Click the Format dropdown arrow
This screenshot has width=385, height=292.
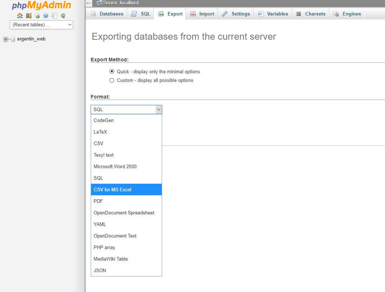click(x=158, y=109)
